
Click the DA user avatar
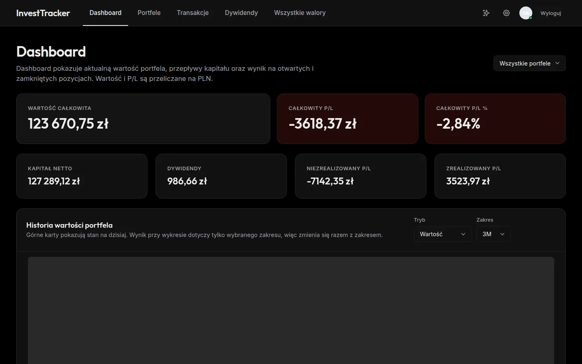(525, 13)
